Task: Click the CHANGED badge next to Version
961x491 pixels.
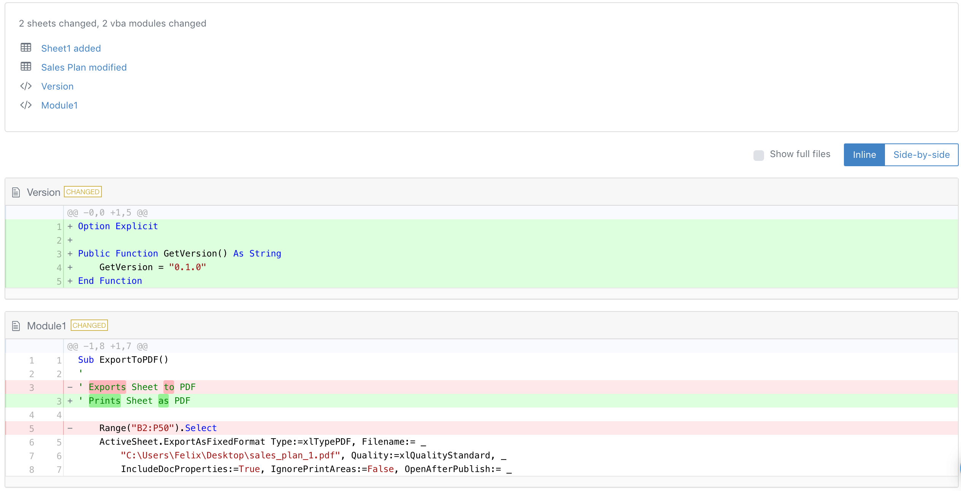Action: click(x=83, y=192)
